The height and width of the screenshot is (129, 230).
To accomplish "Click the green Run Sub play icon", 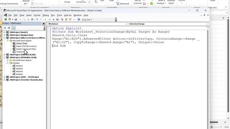I will pyautogui.click(x=46, y=19).
